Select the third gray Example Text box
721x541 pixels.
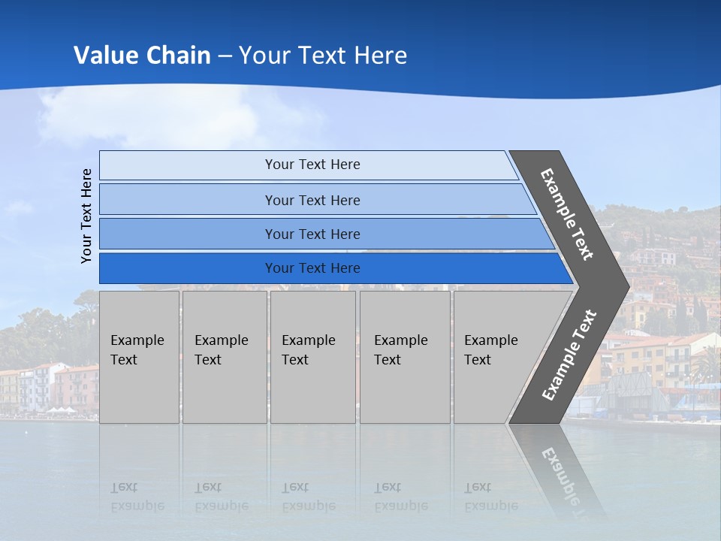(x=313, y=357)
